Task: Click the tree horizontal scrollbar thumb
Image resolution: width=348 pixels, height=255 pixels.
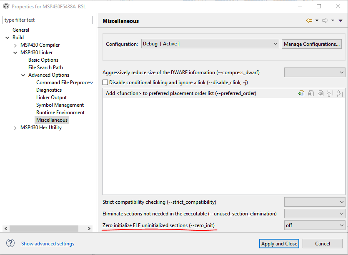Action: pos(44,228)
